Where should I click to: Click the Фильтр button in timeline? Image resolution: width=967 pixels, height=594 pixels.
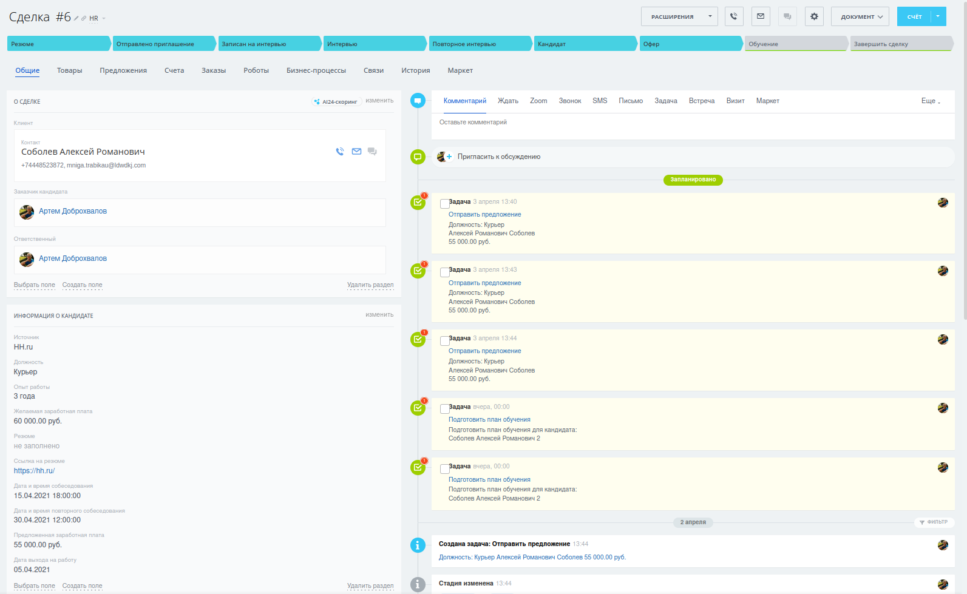tap(934, 522)
